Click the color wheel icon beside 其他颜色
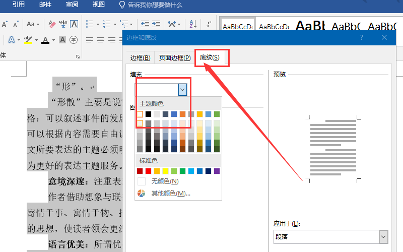The image size is (403, 252). tap(142, 193)
